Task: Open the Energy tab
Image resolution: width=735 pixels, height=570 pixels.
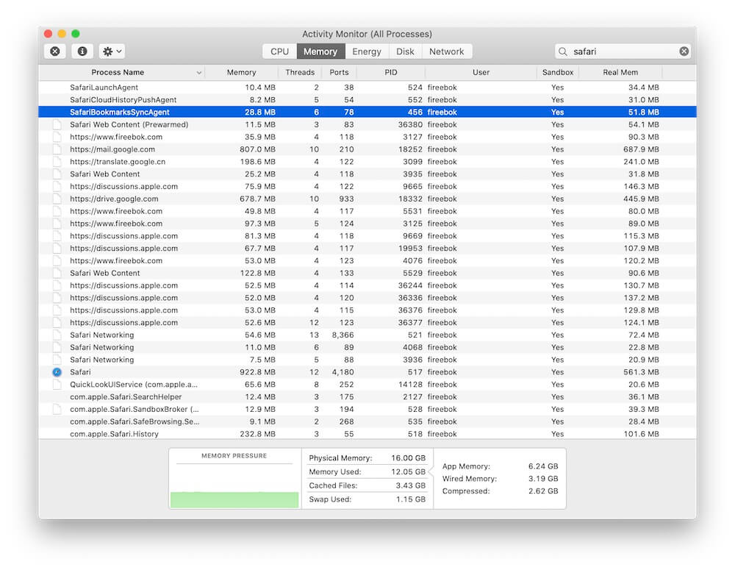Action: [367, 51]
